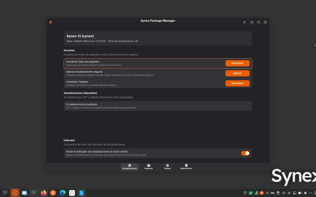
Task: Open the taskbar menu with sliders icon
Action: [5, 193]
